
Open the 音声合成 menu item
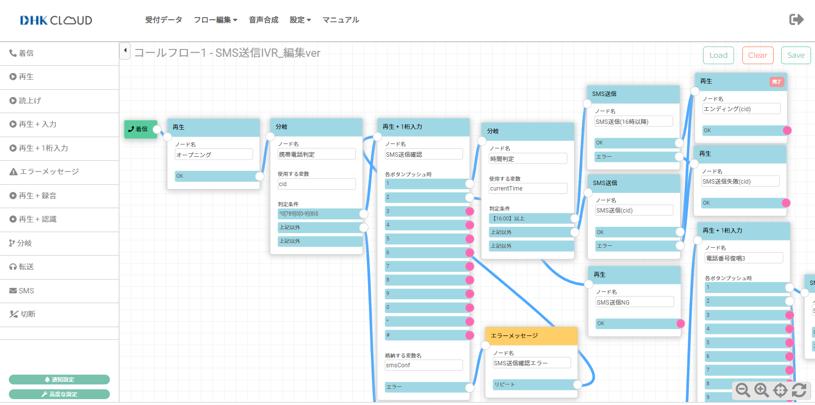263,20
